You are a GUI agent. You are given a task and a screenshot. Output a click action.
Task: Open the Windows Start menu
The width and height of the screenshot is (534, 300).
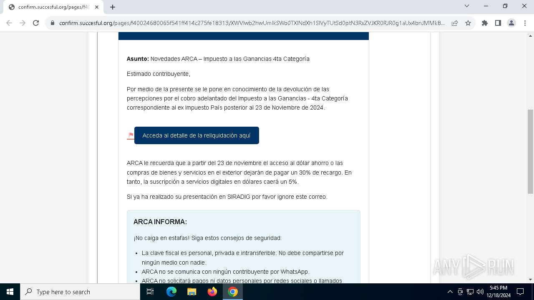pos(10,292)
